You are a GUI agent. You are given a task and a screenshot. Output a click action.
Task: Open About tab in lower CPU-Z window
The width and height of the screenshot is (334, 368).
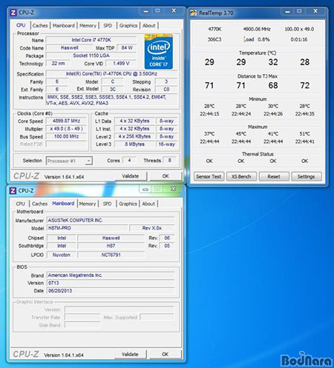pos(148,204)
